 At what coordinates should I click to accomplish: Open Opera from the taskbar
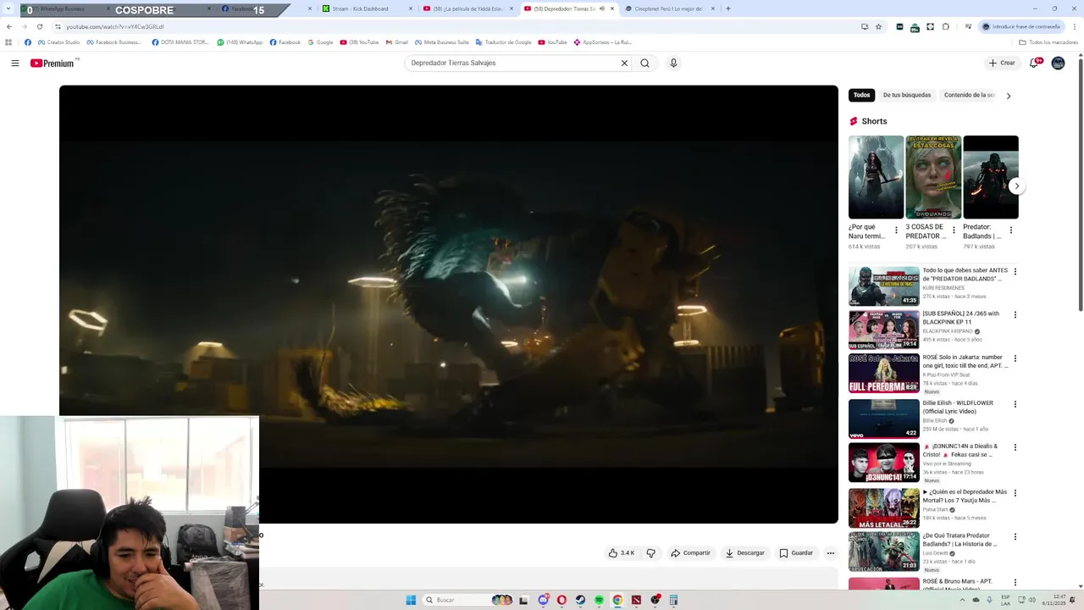click(x=561, y=600)
